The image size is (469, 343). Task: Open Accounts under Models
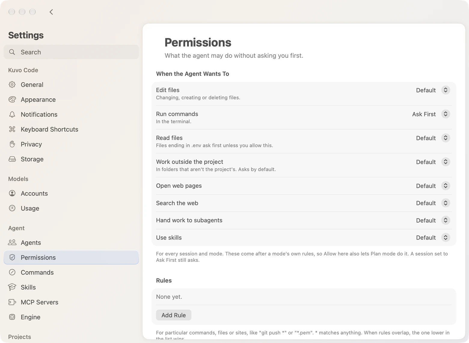tap(71, 193)
